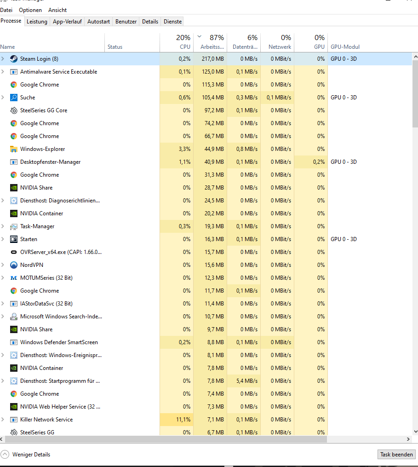The width and height of the screenshot is (418, 467).
Task: Click the NVIDIA Share 28,7 MB icon
Action: 14,188
